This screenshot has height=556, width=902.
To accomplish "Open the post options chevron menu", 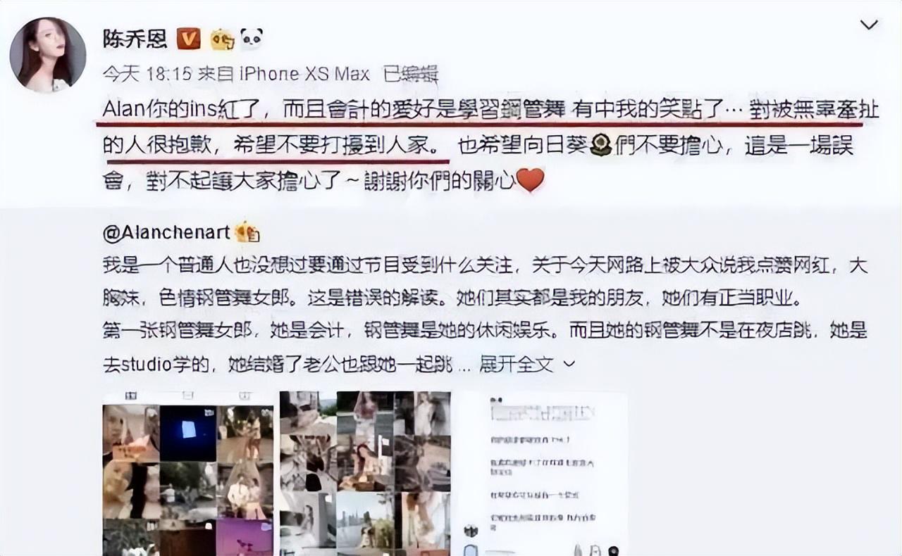I will click(x=870, y=25).
